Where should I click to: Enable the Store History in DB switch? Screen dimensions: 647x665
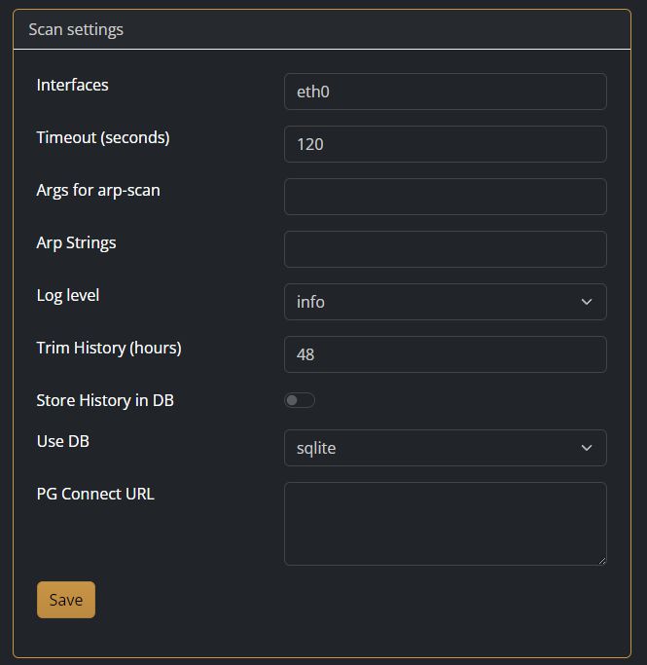click(300, 400)
